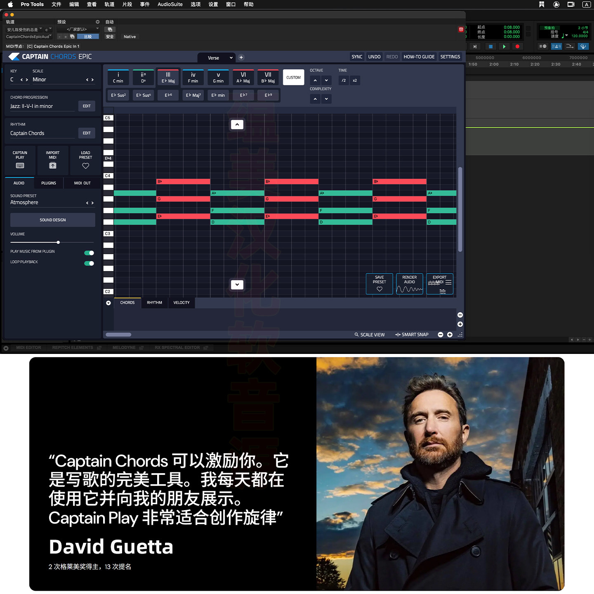Screen dimensions: 594x594
Task: Click the MIDI merge arrow icon
Action: (570, 46)
